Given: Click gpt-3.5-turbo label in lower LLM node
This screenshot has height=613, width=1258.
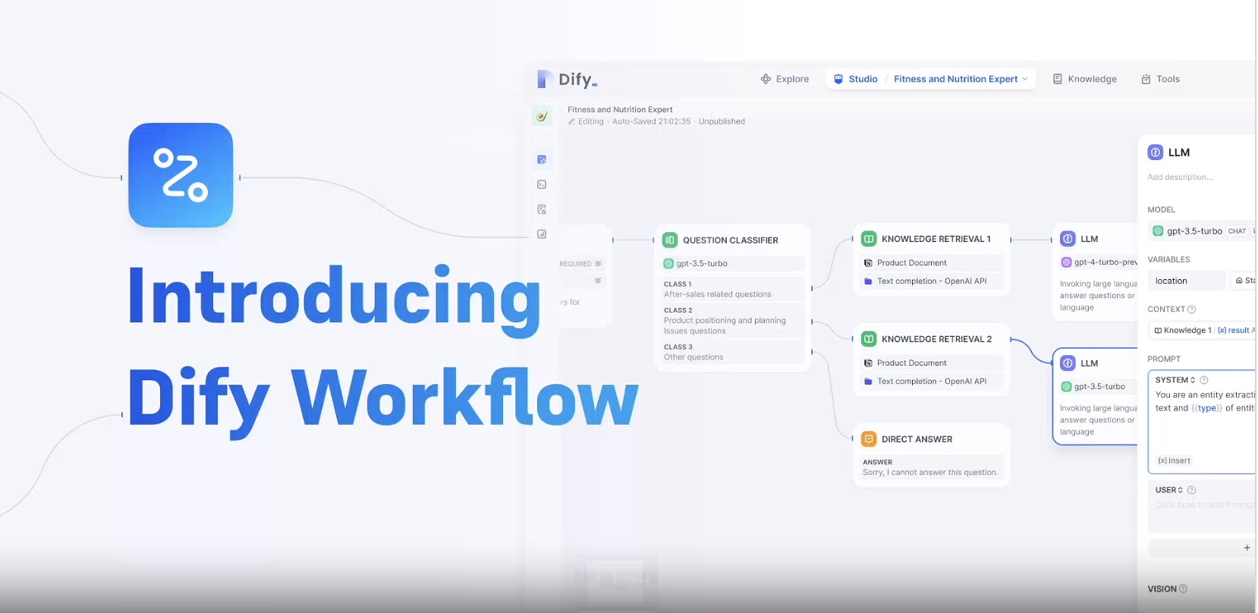Looking at the screenshot, I should coord(1099,387).
